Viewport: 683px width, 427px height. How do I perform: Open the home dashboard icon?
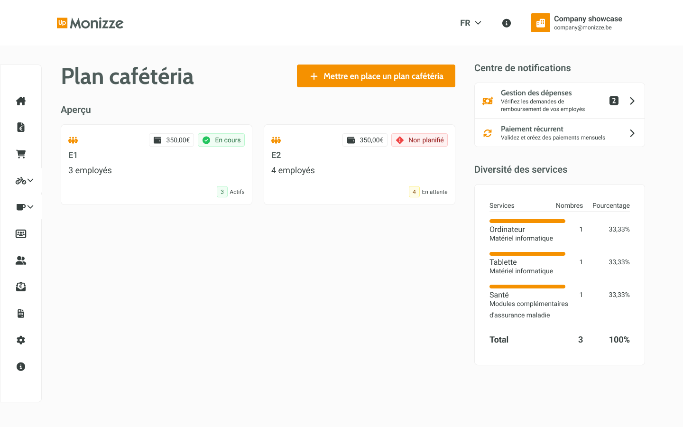(20, 101)
